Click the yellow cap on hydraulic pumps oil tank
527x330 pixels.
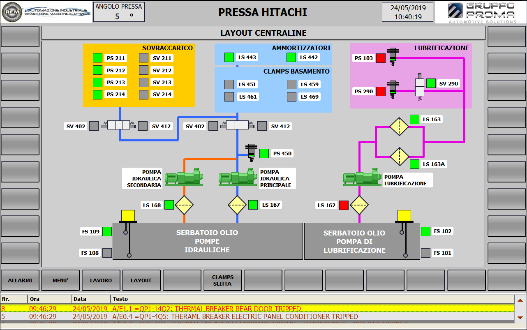point(128,215)
